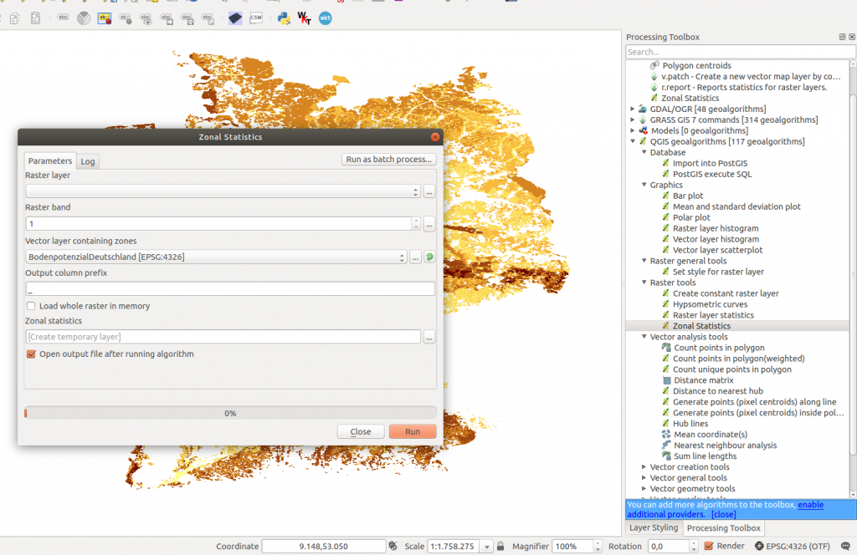Image resolution: width=857 pixels, height=555 pixels.
Task: Click the Output column prefix field
Action: [x=230, y=288]
